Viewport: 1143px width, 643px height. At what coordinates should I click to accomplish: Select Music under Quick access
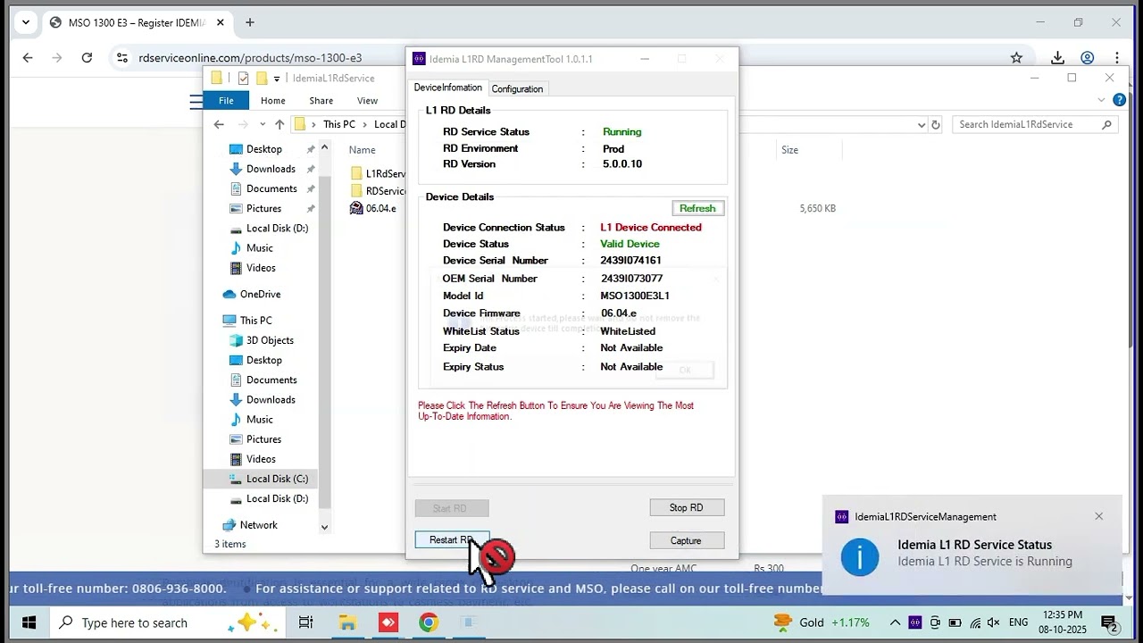(x=260, y=247)
